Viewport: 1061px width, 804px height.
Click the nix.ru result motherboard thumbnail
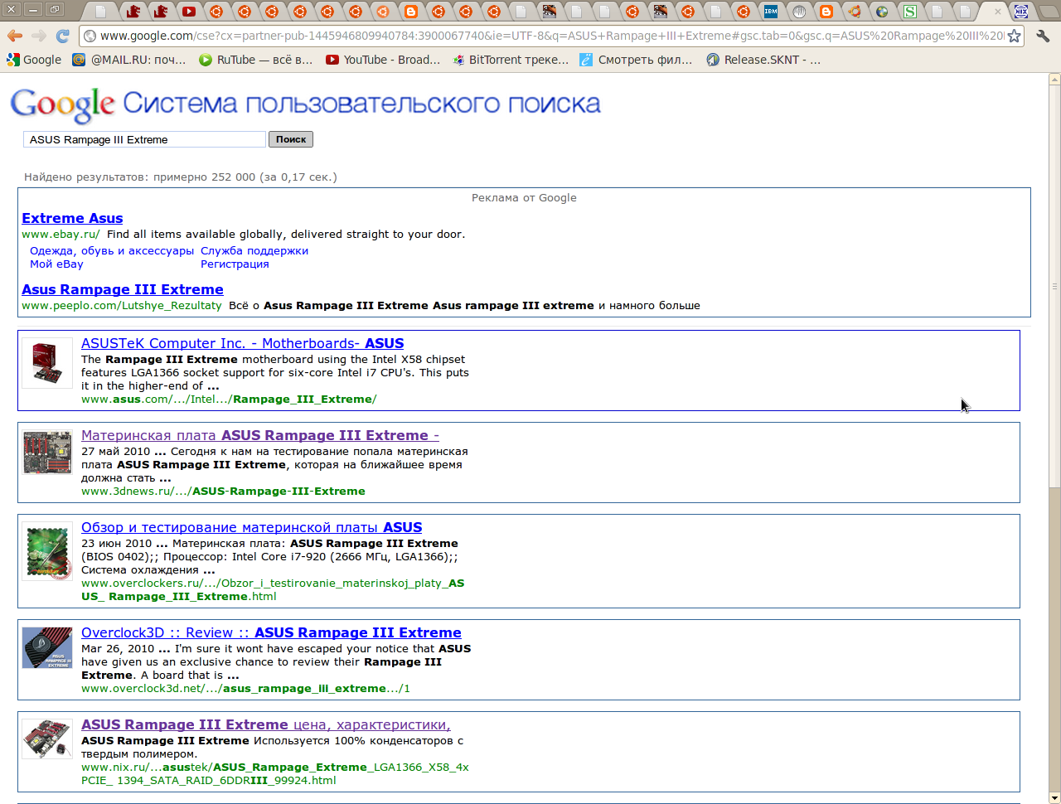pos(47,739)
